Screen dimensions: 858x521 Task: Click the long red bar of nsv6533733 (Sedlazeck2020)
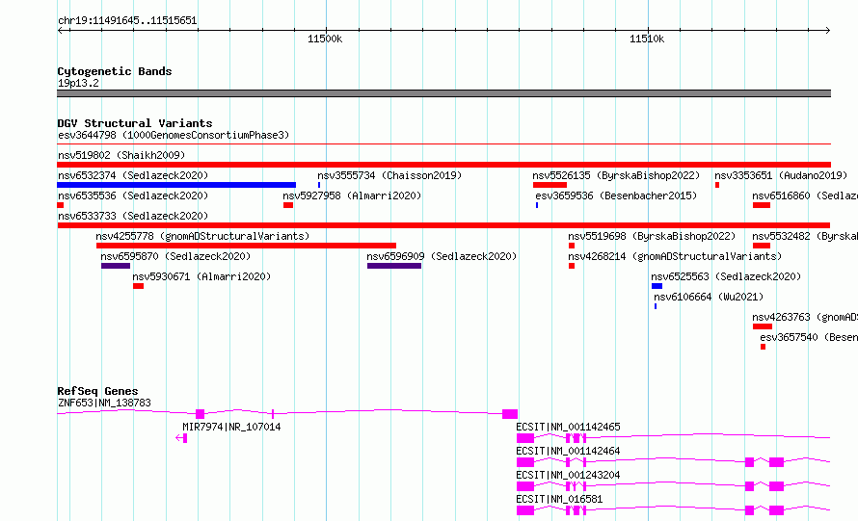443,225
